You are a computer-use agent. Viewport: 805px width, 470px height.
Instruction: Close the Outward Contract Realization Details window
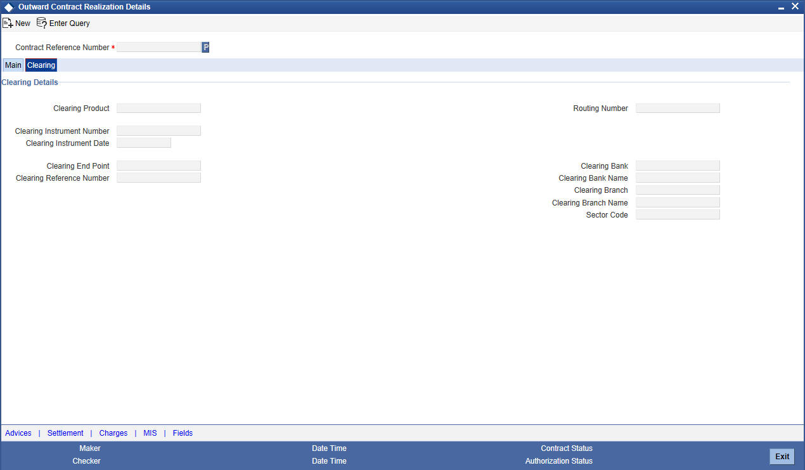(x=795, y=6)
